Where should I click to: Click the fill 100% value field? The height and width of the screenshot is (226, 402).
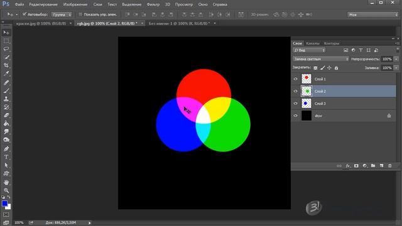[387, 68]
